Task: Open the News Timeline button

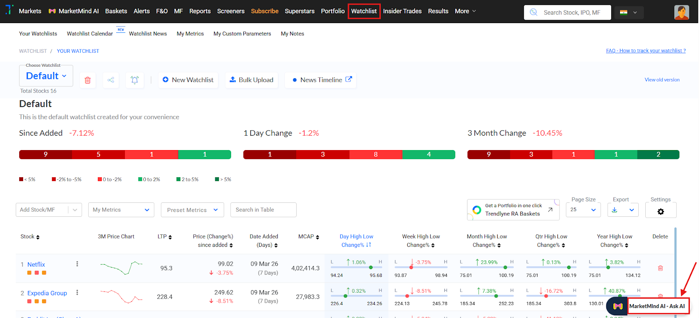Action: [x=321, y=80]
